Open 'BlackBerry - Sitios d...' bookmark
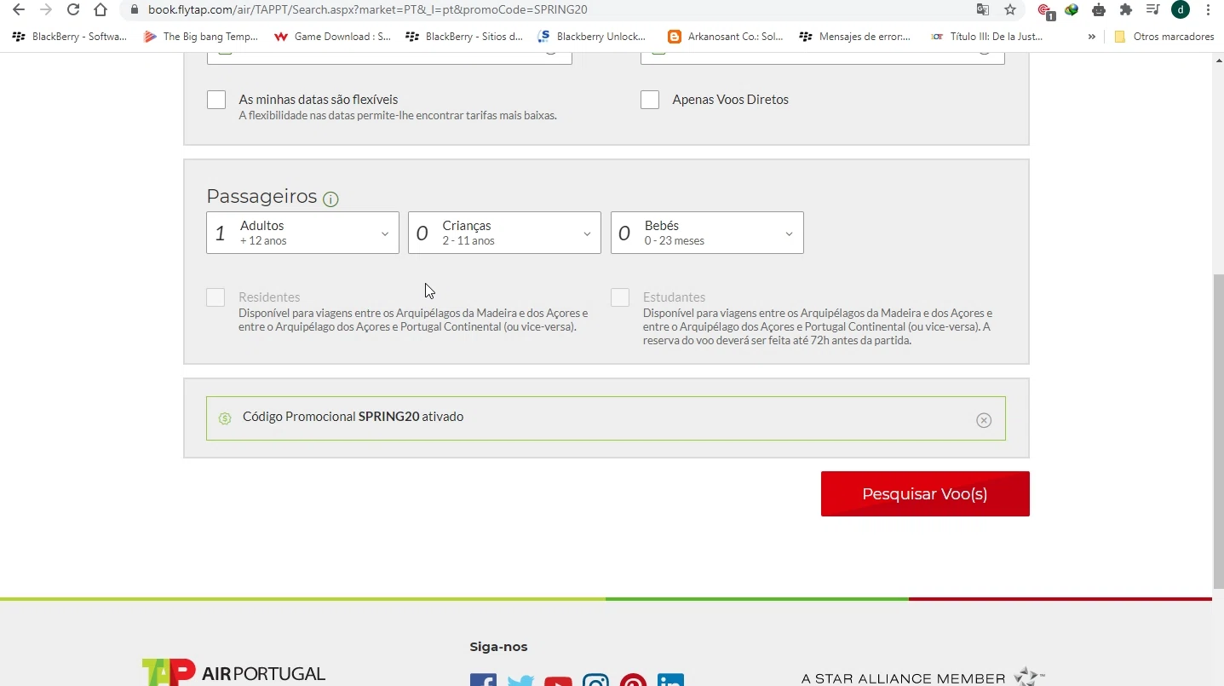Screen dimensions: 1224x686 pyautogui.click(x=464, y=37)
